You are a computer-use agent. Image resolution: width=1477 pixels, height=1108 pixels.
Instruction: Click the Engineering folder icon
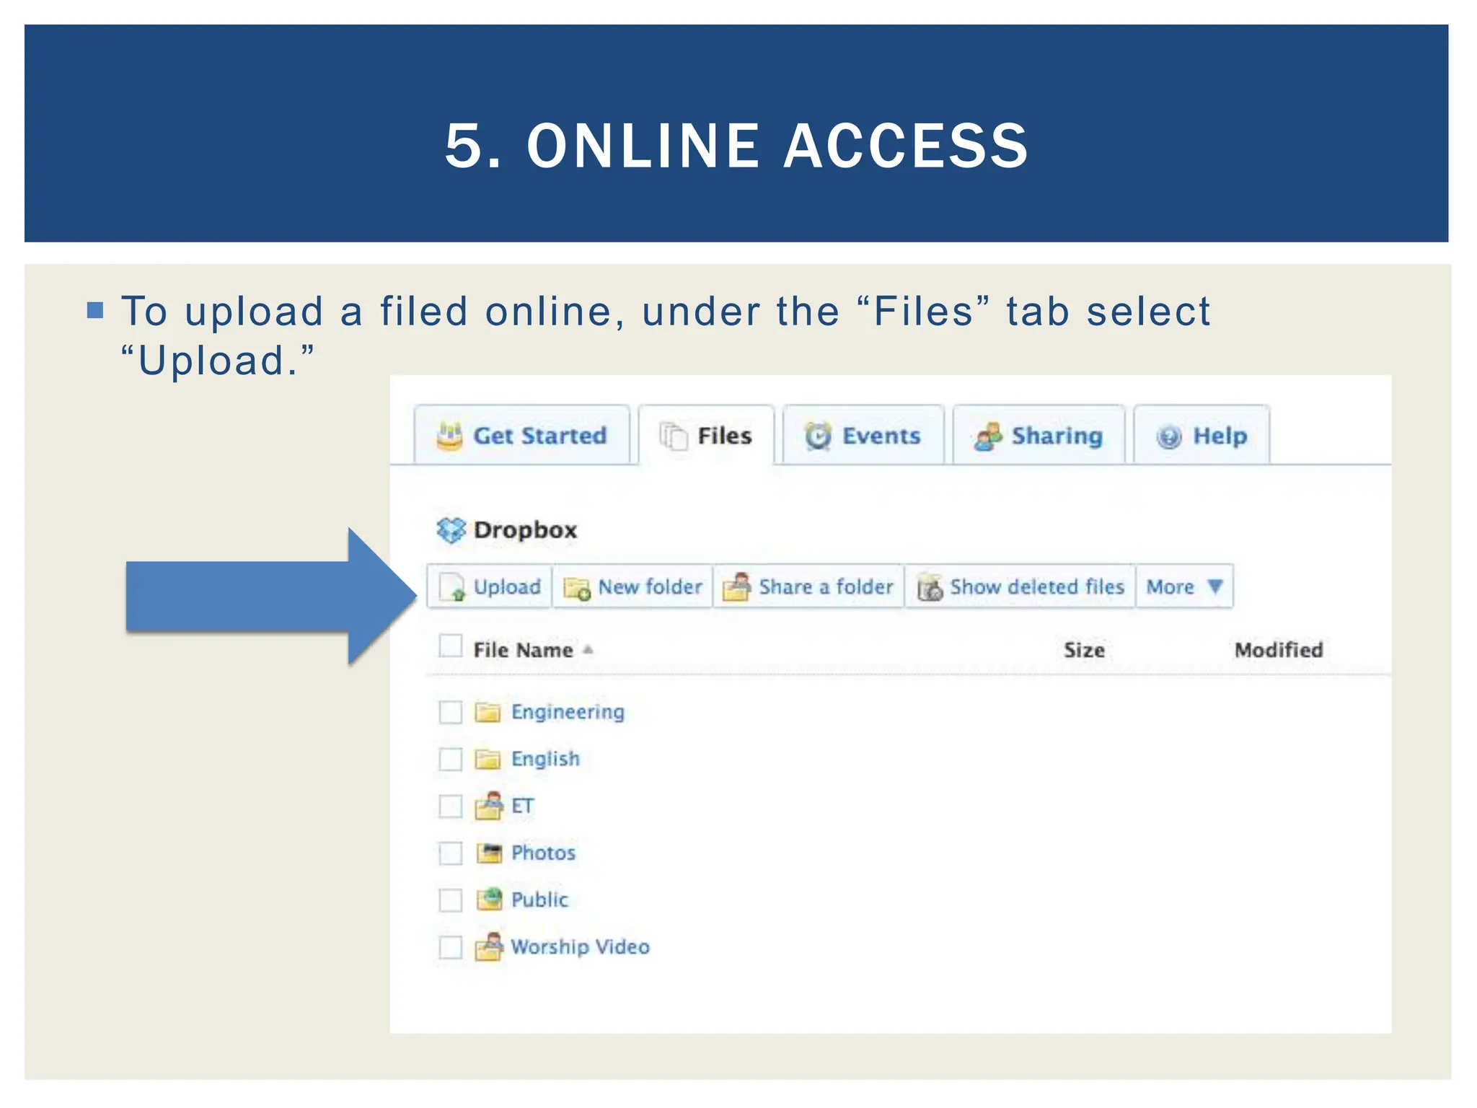click(488, 712)
